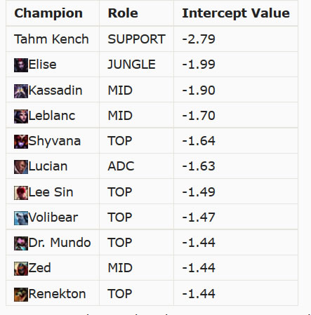Image resolution: width=311 pixels, height=315 pixels.
Task: Click the Tahm Kench champion name
Action: [51, 39]
